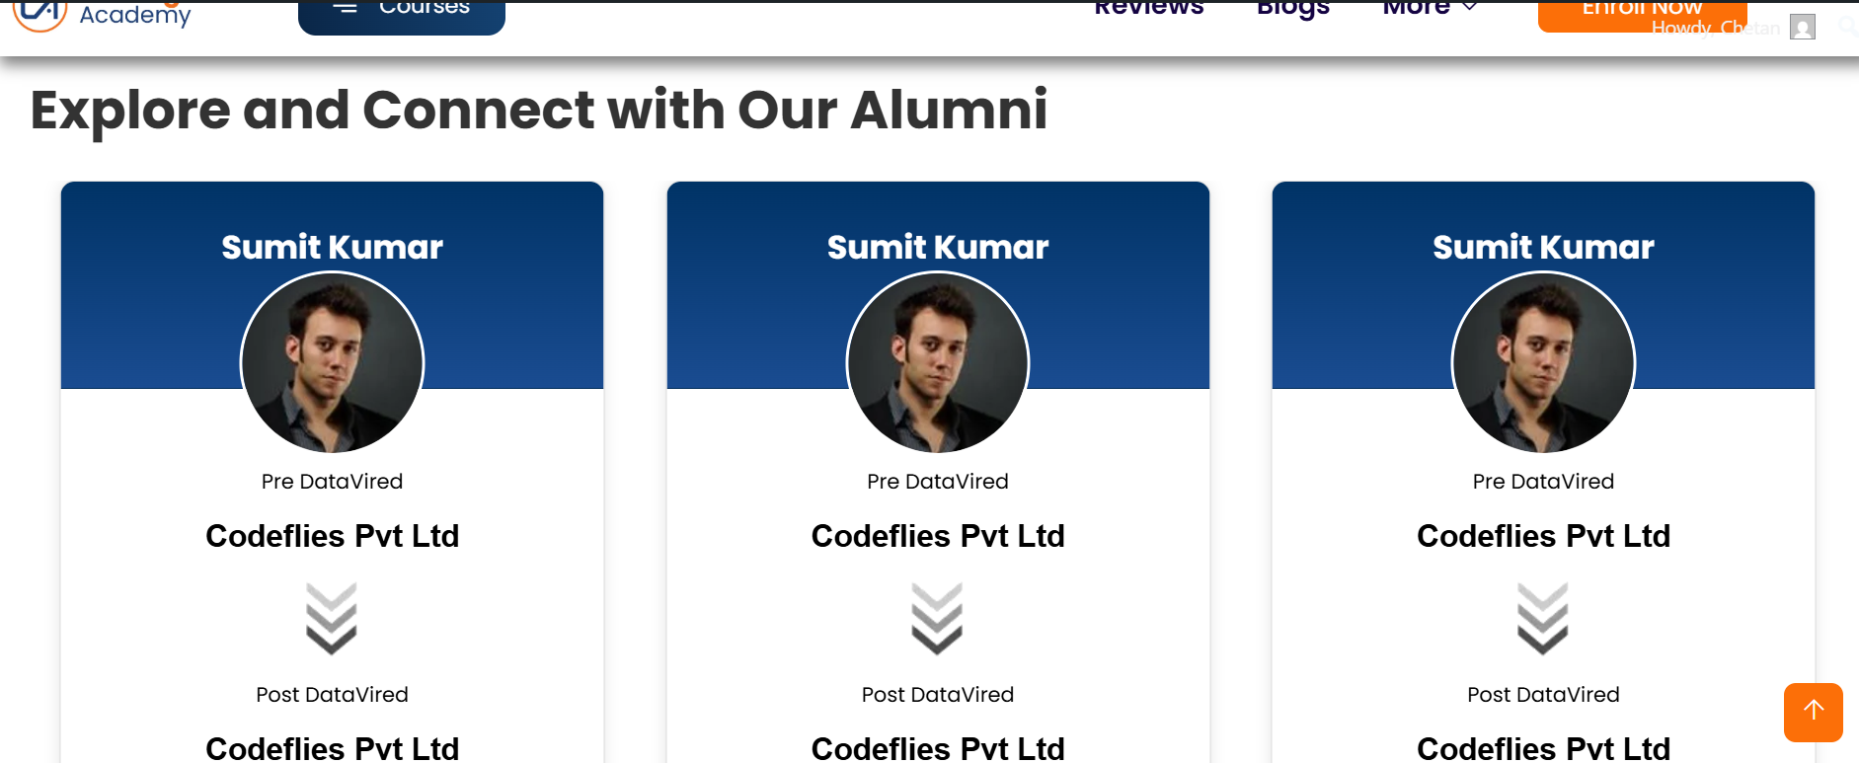Click the Academy logo icon

tap(39, 14)
